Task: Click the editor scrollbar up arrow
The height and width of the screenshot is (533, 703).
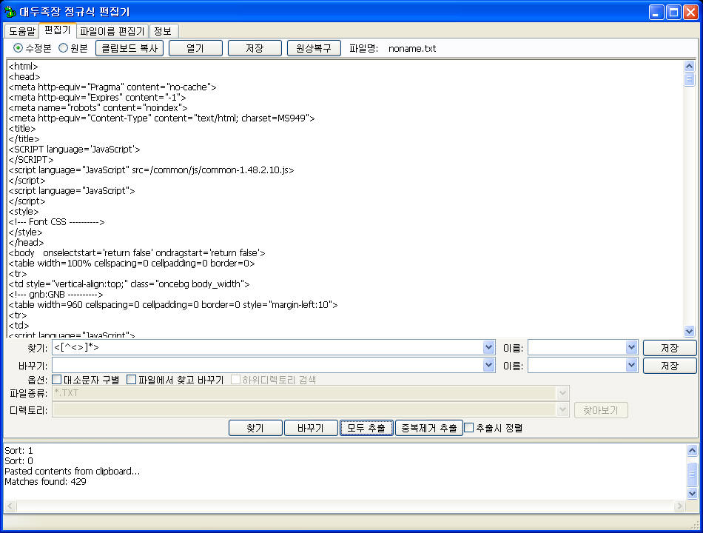Action: point(689,67)
